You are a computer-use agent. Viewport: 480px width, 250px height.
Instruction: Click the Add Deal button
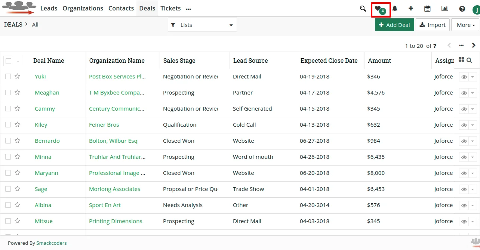394,25
